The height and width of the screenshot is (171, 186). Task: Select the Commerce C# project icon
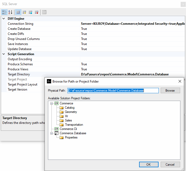click(56, 103)
